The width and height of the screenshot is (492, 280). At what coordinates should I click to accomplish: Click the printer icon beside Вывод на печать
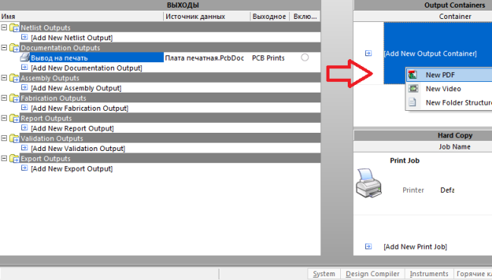[24, 58]
